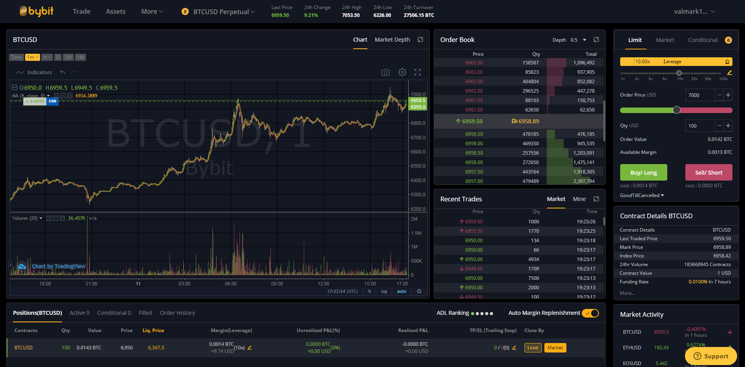Toggle Volume indicator visibility eye
The image size is (745, 367).
(x=49, y=218)
